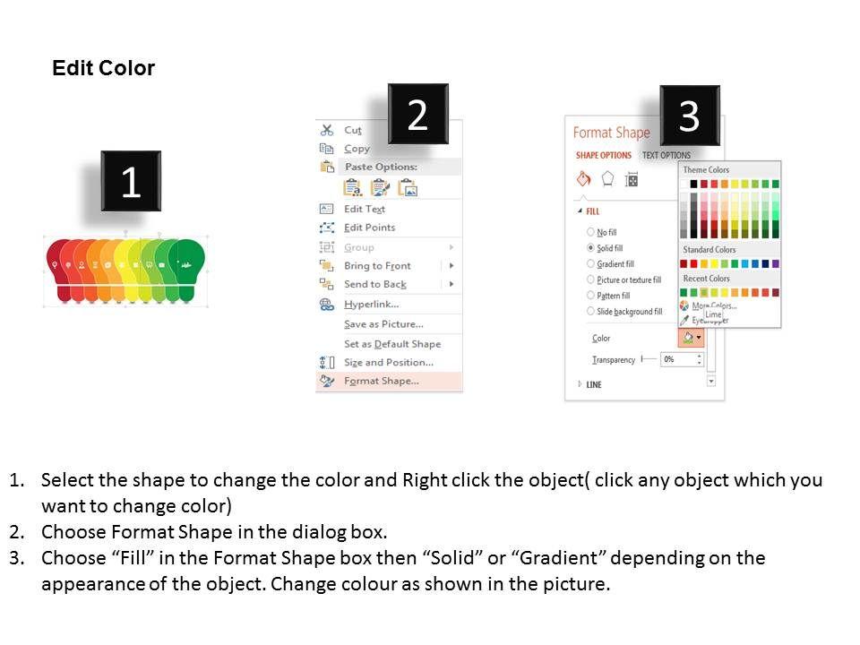Click the Edit Points icon
Viewport: 860px width, 645px height.
326,228
